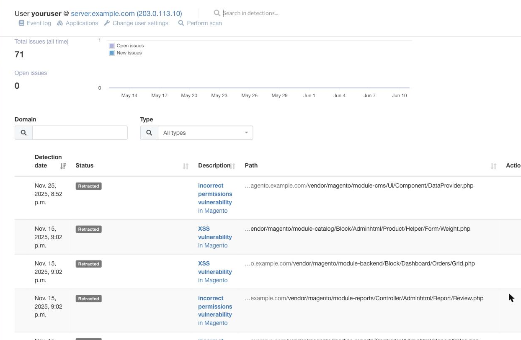
Task: Click the Status column header
Action: [x=85, y=165]
